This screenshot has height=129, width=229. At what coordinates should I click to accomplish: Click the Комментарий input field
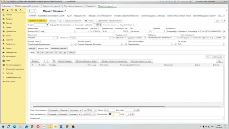point(132,118)
